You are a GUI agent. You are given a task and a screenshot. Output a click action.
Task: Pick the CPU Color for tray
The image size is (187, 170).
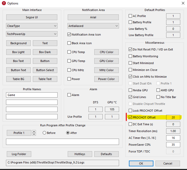[107, 52]
